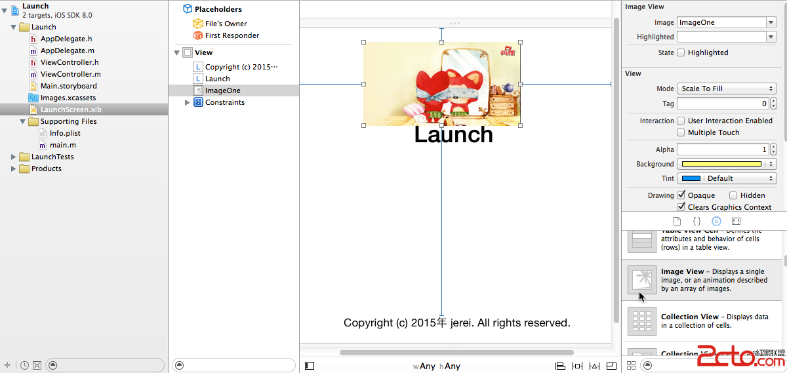787x373 pixels.
Task: Uncheck Clears Graphics Context checkbox
Action: [x=681, y=207]
